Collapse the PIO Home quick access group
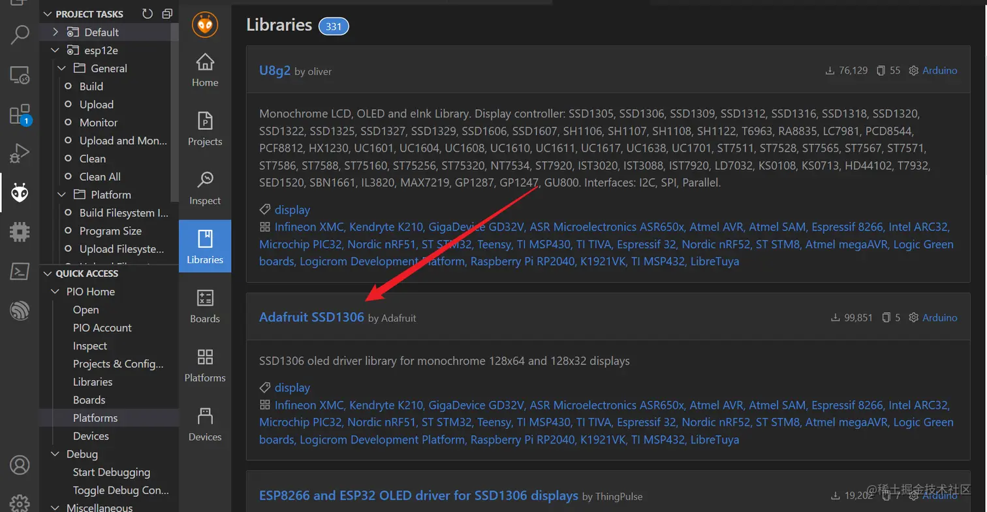Viewport: 987px width, 512px height. pyautogui.click(x=55, y=291)
